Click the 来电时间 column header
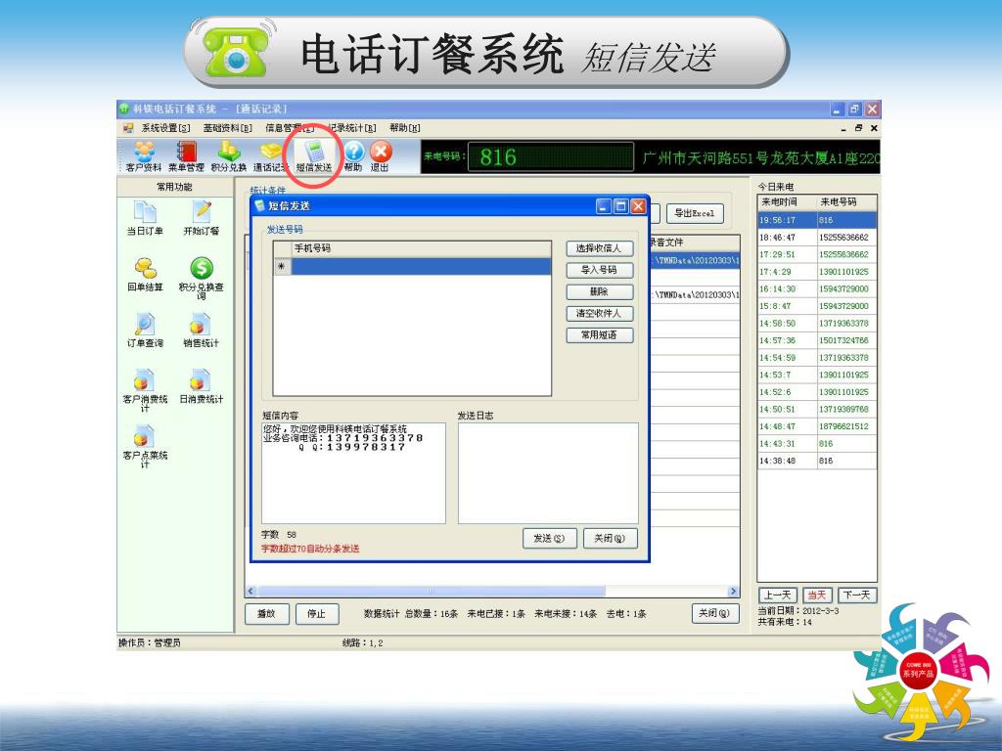The image size is (1002, 751). click(787, 202)
